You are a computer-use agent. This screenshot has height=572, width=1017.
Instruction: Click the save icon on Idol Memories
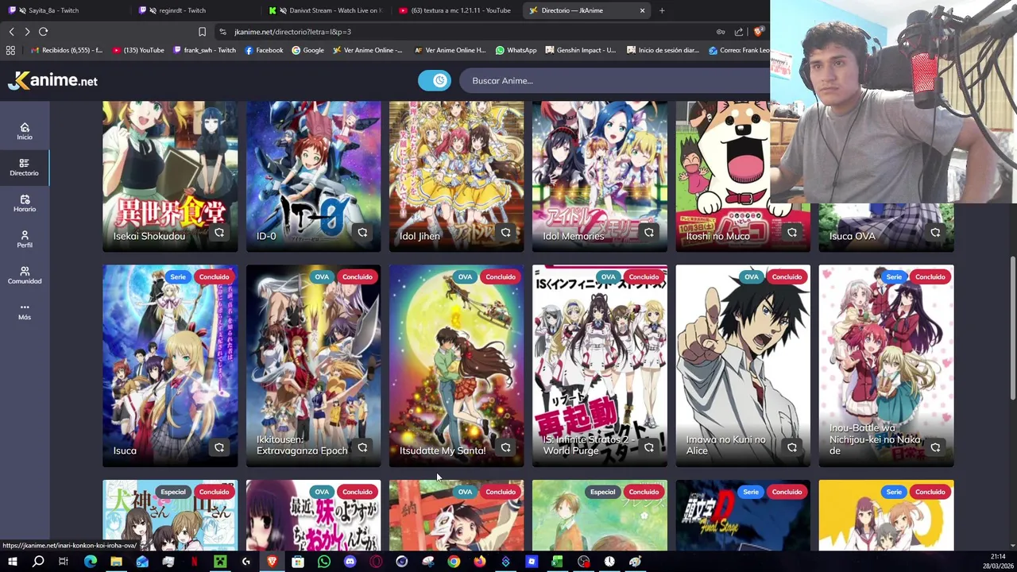coord(649,233)
